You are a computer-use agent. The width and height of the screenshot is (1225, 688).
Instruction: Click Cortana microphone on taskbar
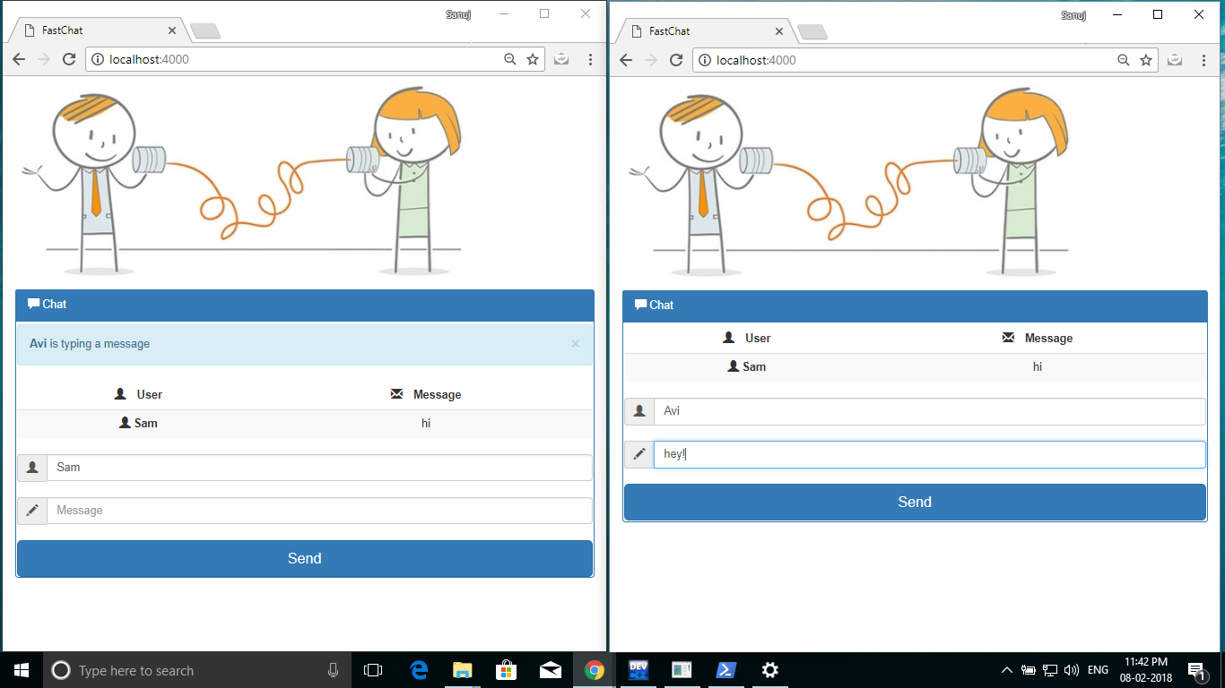(334, 670)
